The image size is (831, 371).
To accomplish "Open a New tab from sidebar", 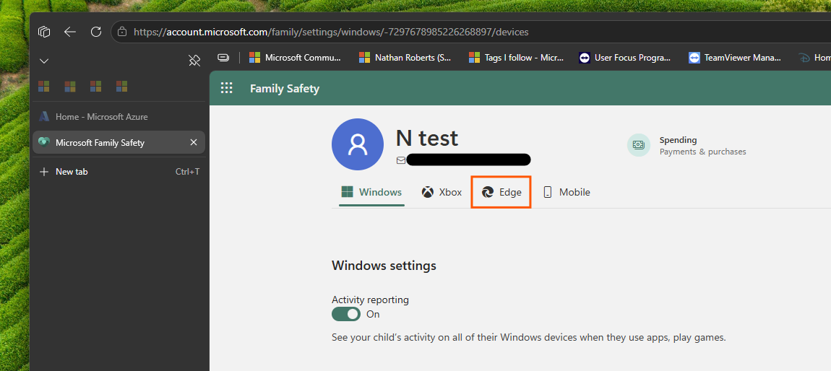I will (119, 172).
